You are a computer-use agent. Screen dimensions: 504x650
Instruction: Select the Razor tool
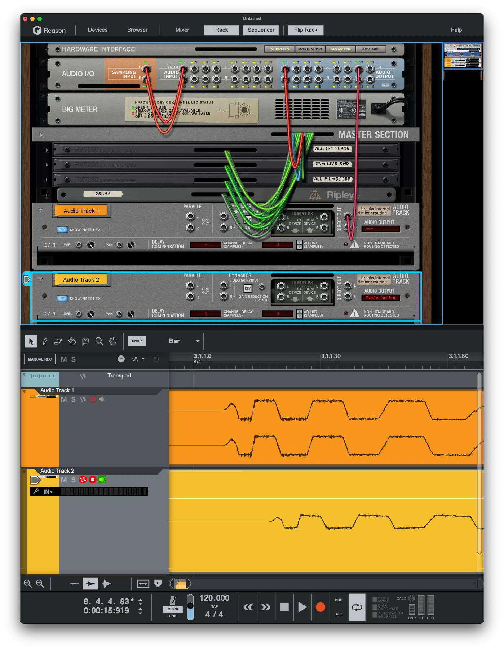point(72,341)
